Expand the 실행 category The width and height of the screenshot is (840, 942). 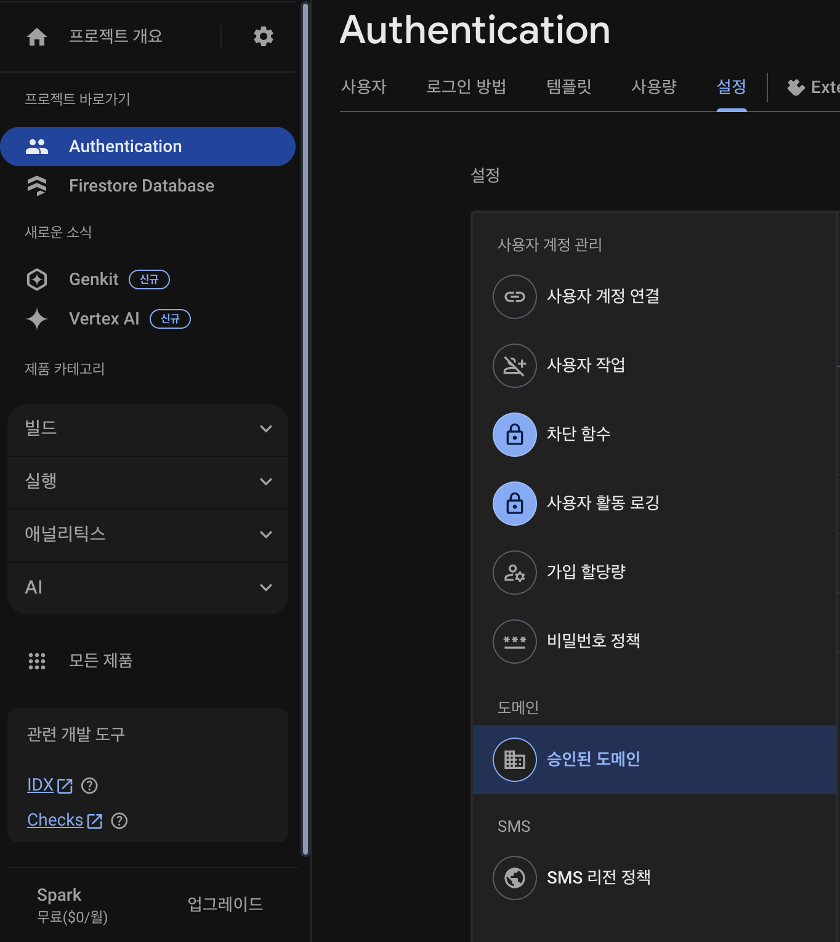pos(148,482)
